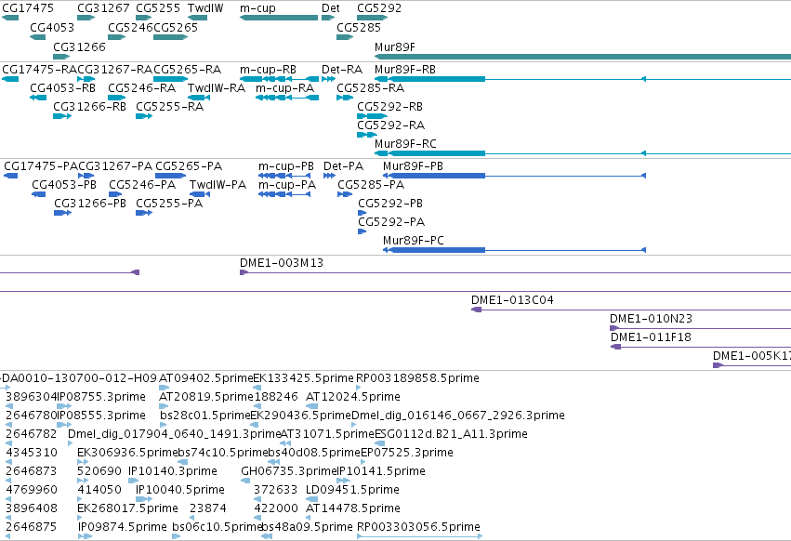Click EST entry 4345310
The width and height of the screenshot is (791, 541).
click(32, 452)
